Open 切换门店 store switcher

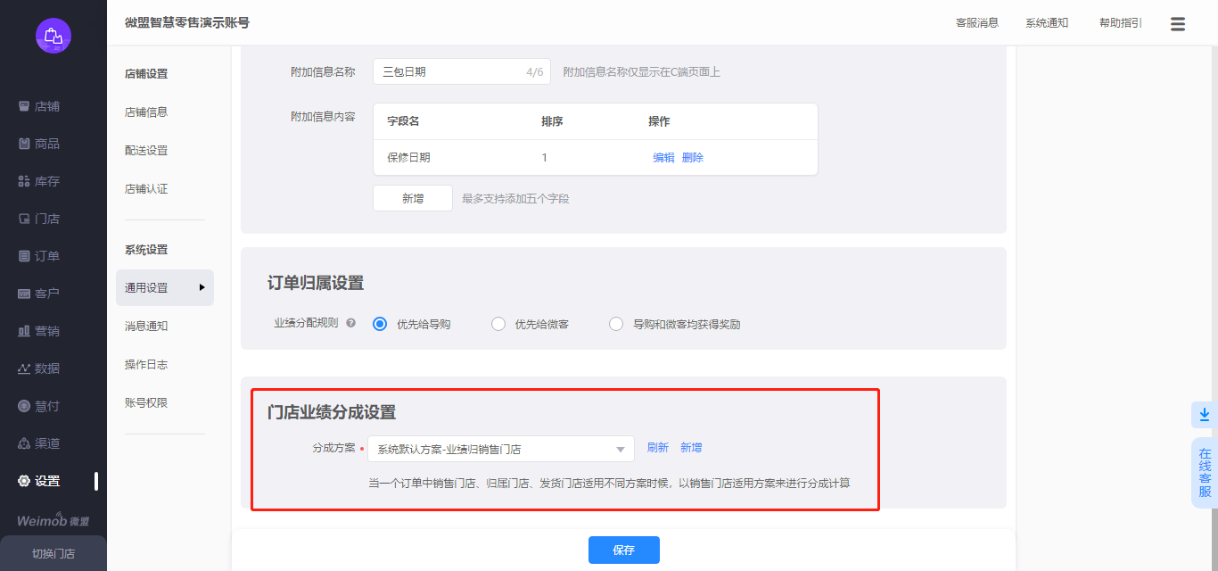tap(53, 553)
